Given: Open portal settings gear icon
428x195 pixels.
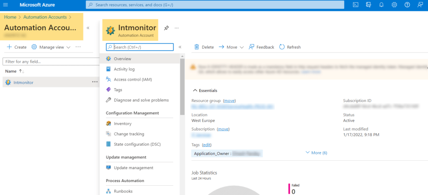Looking at the screenshot, I should point(394,5).
